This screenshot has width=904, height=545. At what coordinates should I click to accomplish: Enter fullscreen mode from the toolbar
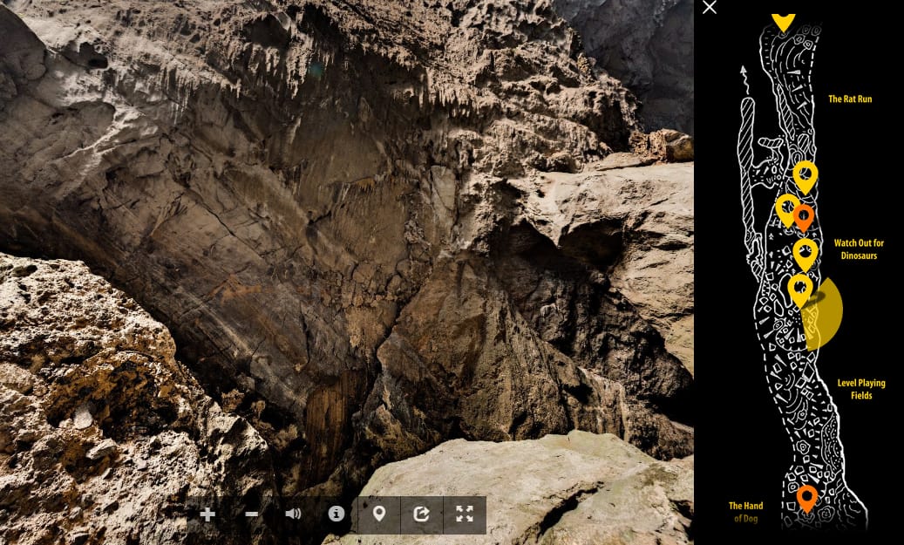point(465,514)
